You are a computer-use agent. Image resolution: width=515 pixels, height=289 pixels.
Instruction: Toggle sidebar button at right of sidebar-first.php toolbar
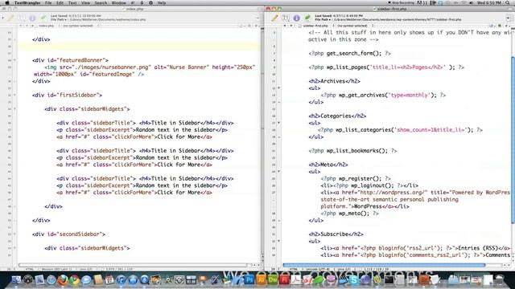pyautogui.click(x=509, y=18)
